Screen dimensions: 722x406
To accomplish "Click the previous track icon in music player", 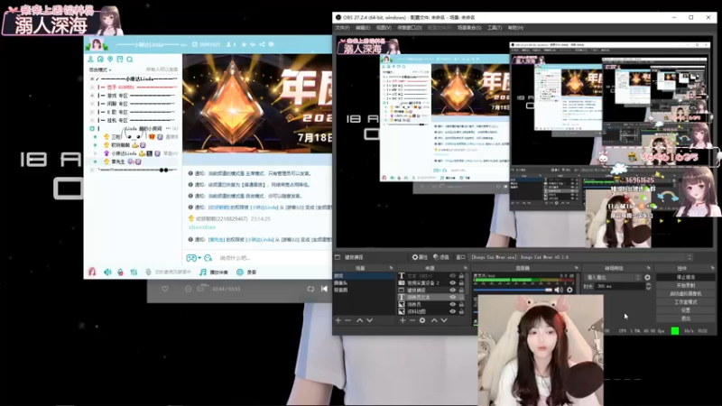I will pos(324,289).
